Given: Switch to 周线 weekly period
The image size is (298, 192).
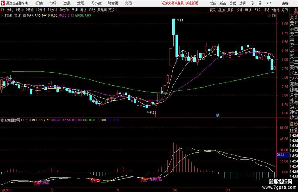Looking at the screenshot, I should (x=83, y=10).
